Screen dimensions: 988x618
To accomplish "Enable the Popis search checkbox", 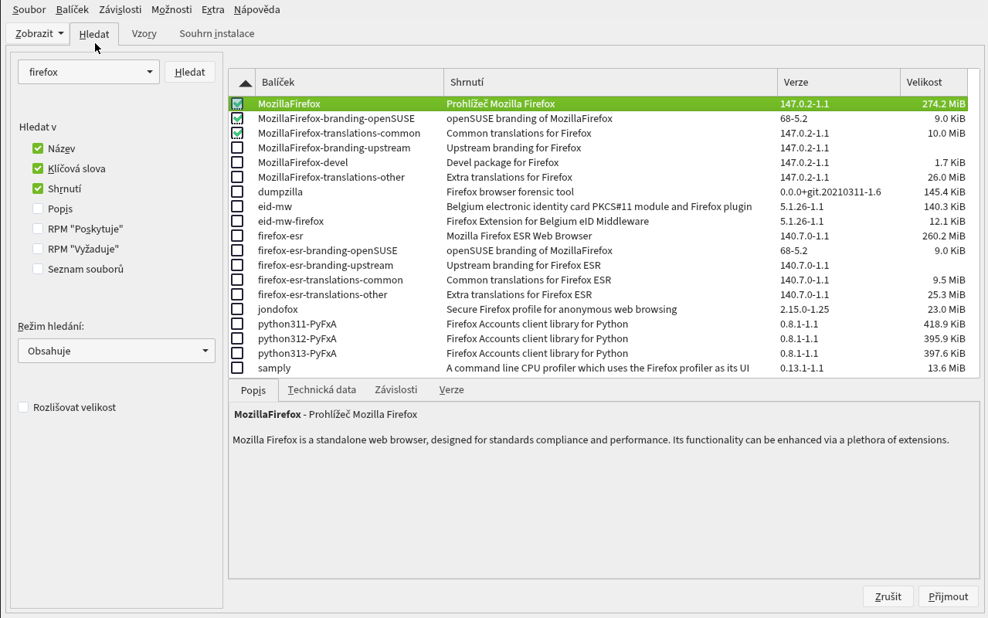I will [x=38, y=209].
